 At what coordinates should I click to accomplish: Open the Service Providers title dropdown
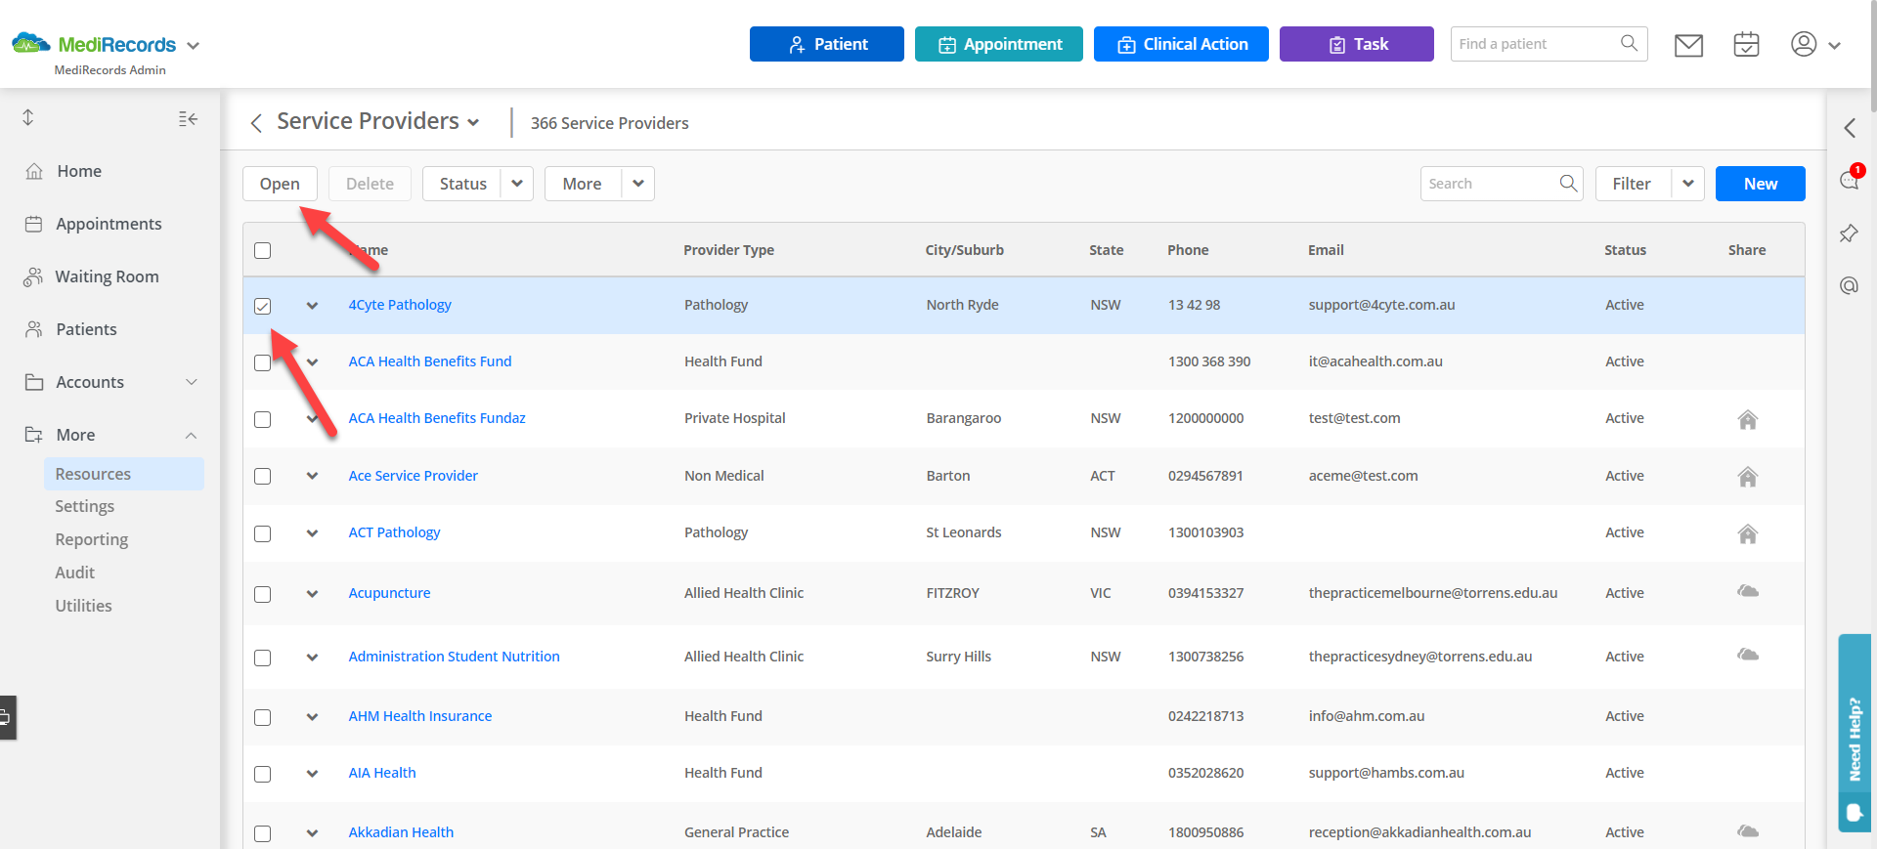coord(473,122)
